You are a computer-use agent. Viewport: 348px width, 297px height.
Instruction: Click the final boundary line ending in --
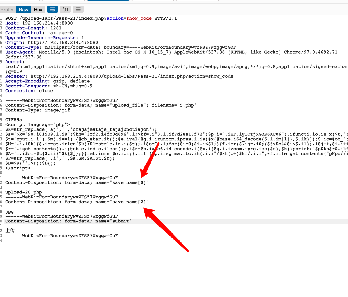coord(64,236)
